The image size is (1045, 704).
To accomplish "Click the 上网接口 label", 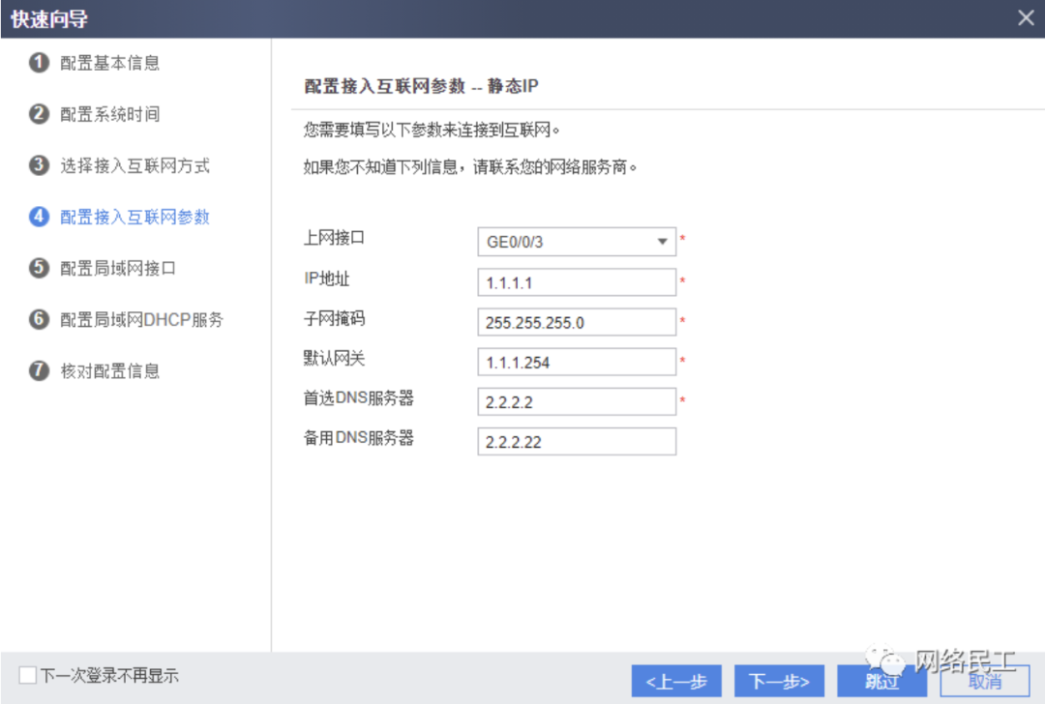I will tap(334, 238).
